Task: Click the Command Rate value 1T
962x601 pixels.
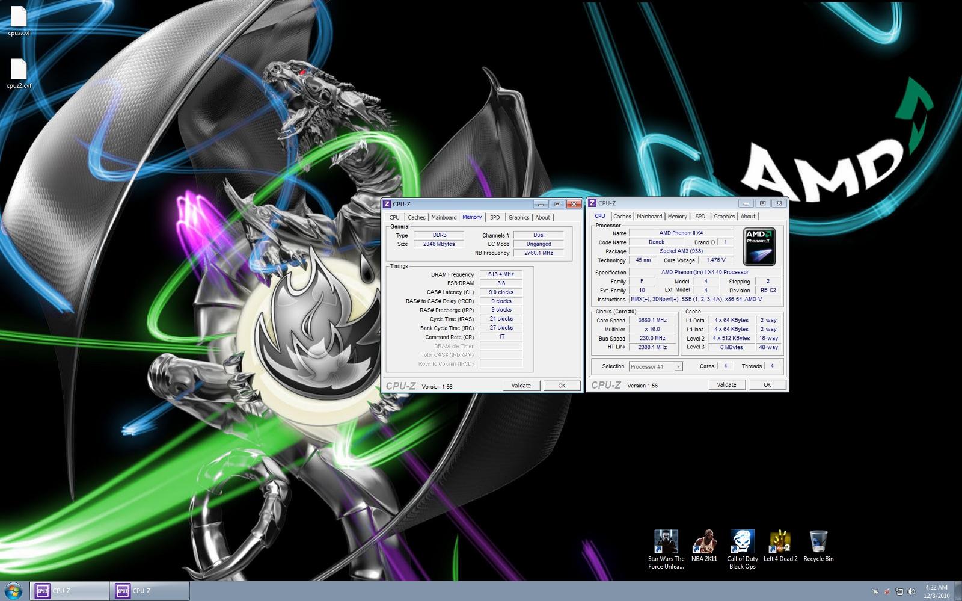Action: tap(501, 337)
